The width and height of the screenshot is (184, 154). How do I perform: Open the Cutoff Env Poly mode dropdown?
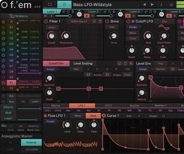pyautogui.click(x=76, y=69)
